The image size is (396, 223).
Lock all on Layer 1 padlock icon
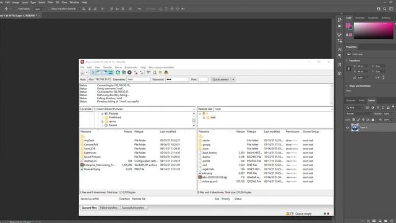372,120
